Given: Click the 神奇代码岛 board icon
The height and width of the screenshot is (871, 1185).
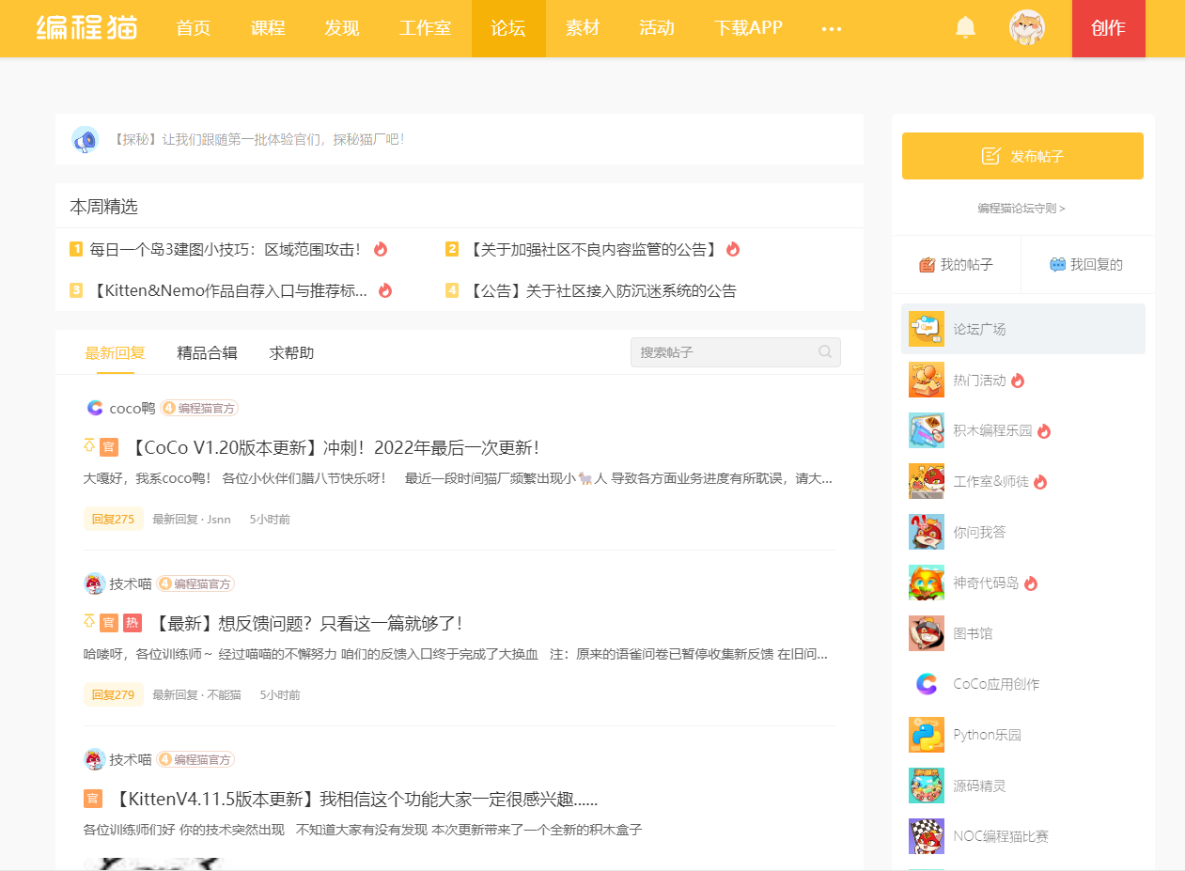Looking at the screenshot, I should click(x=927, y=583).
